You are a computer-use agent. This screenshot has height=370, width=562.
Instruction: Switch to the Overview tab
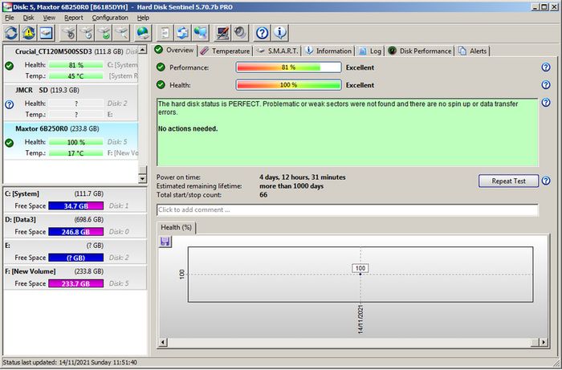coord(175,50)
